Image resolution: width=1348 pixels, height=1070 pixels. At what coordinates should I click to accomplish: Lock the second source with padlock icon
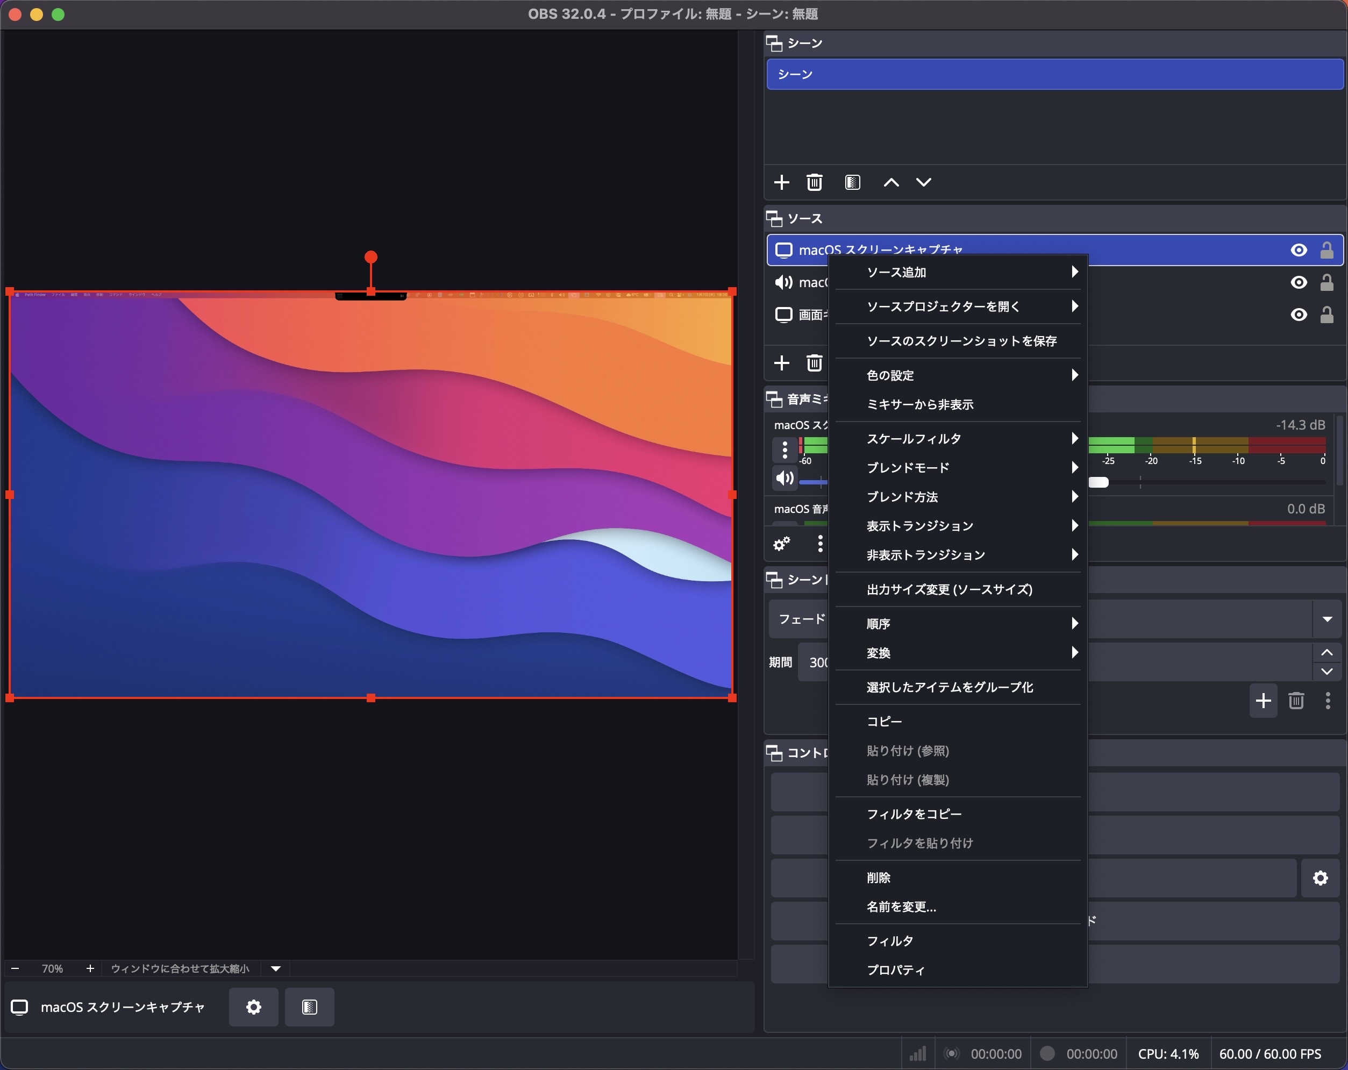[1326, 283]
